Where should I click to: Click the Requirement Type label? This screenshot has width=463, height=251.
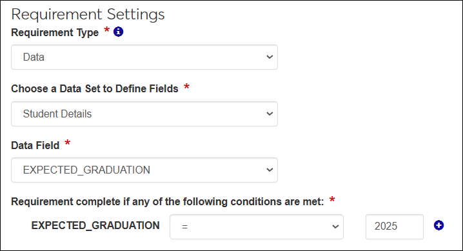(55, 32)
